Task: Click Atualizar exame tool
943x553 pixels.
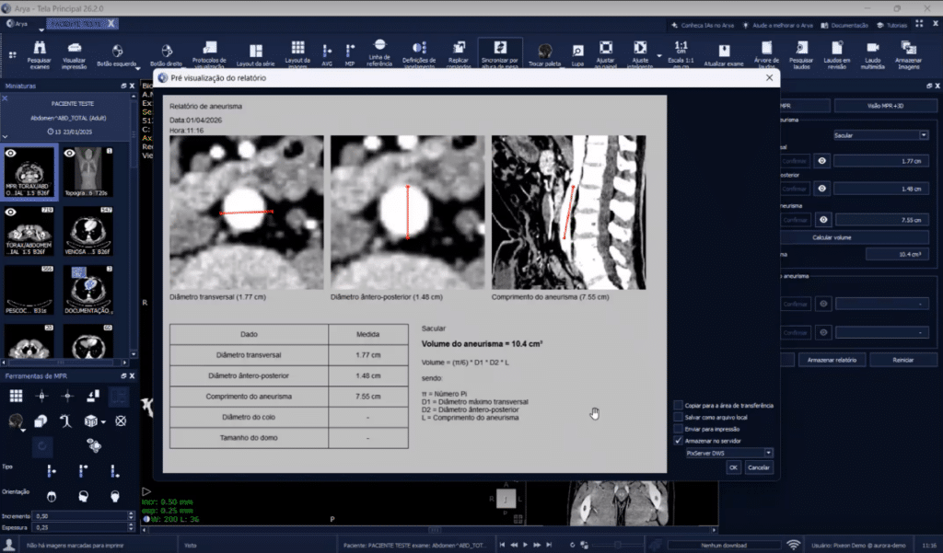Action: [724, 55]
